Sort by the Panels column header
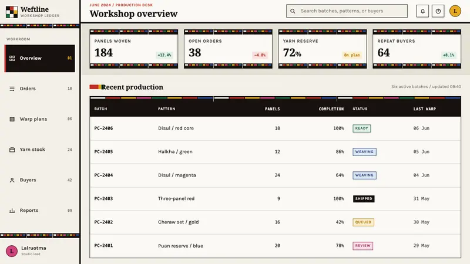The height and width of the screenshot is (264, 470). (x=273, y=109)
